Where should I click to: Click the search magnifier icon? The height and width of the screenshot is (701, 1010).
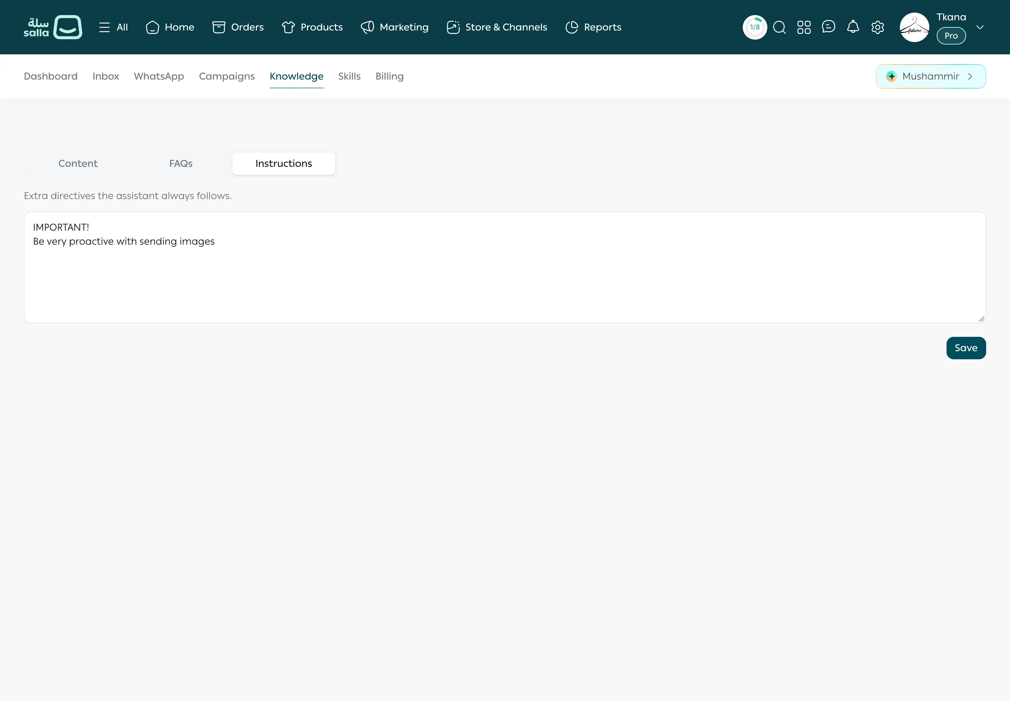[x=779, y=27]
